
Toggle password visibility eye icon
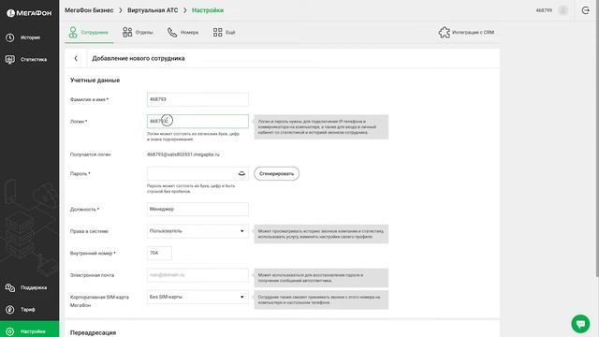pyautogui.click(x=241, y=174)
